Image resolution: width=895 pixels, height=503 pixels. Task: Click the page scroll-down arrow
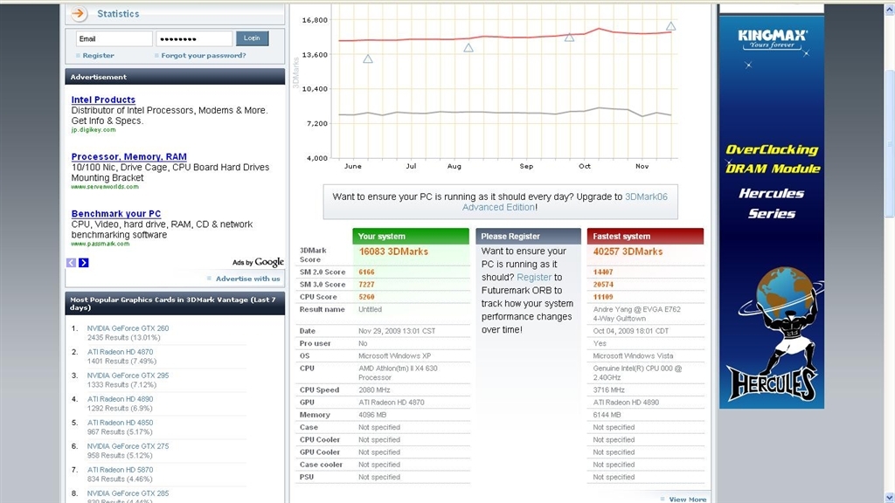point(889,496)
